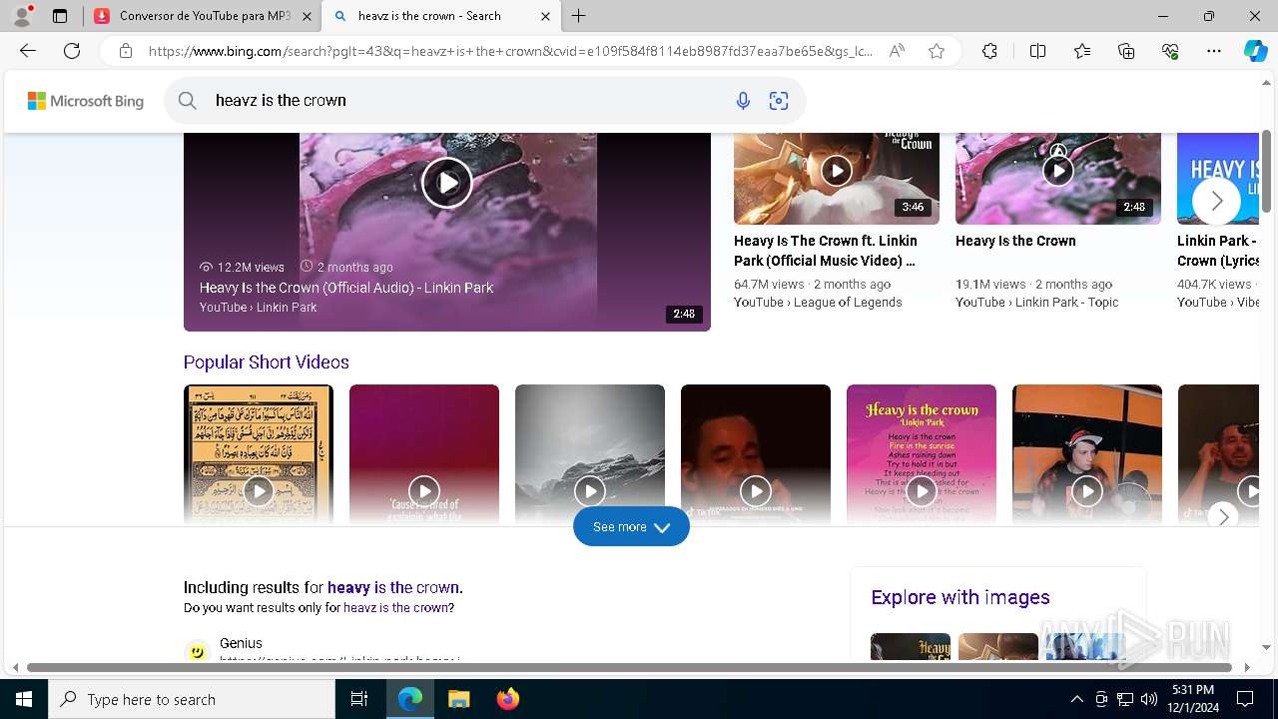Launch Copilot sidebar icon
1278x719 pixels.
[x=1255, y=51]
